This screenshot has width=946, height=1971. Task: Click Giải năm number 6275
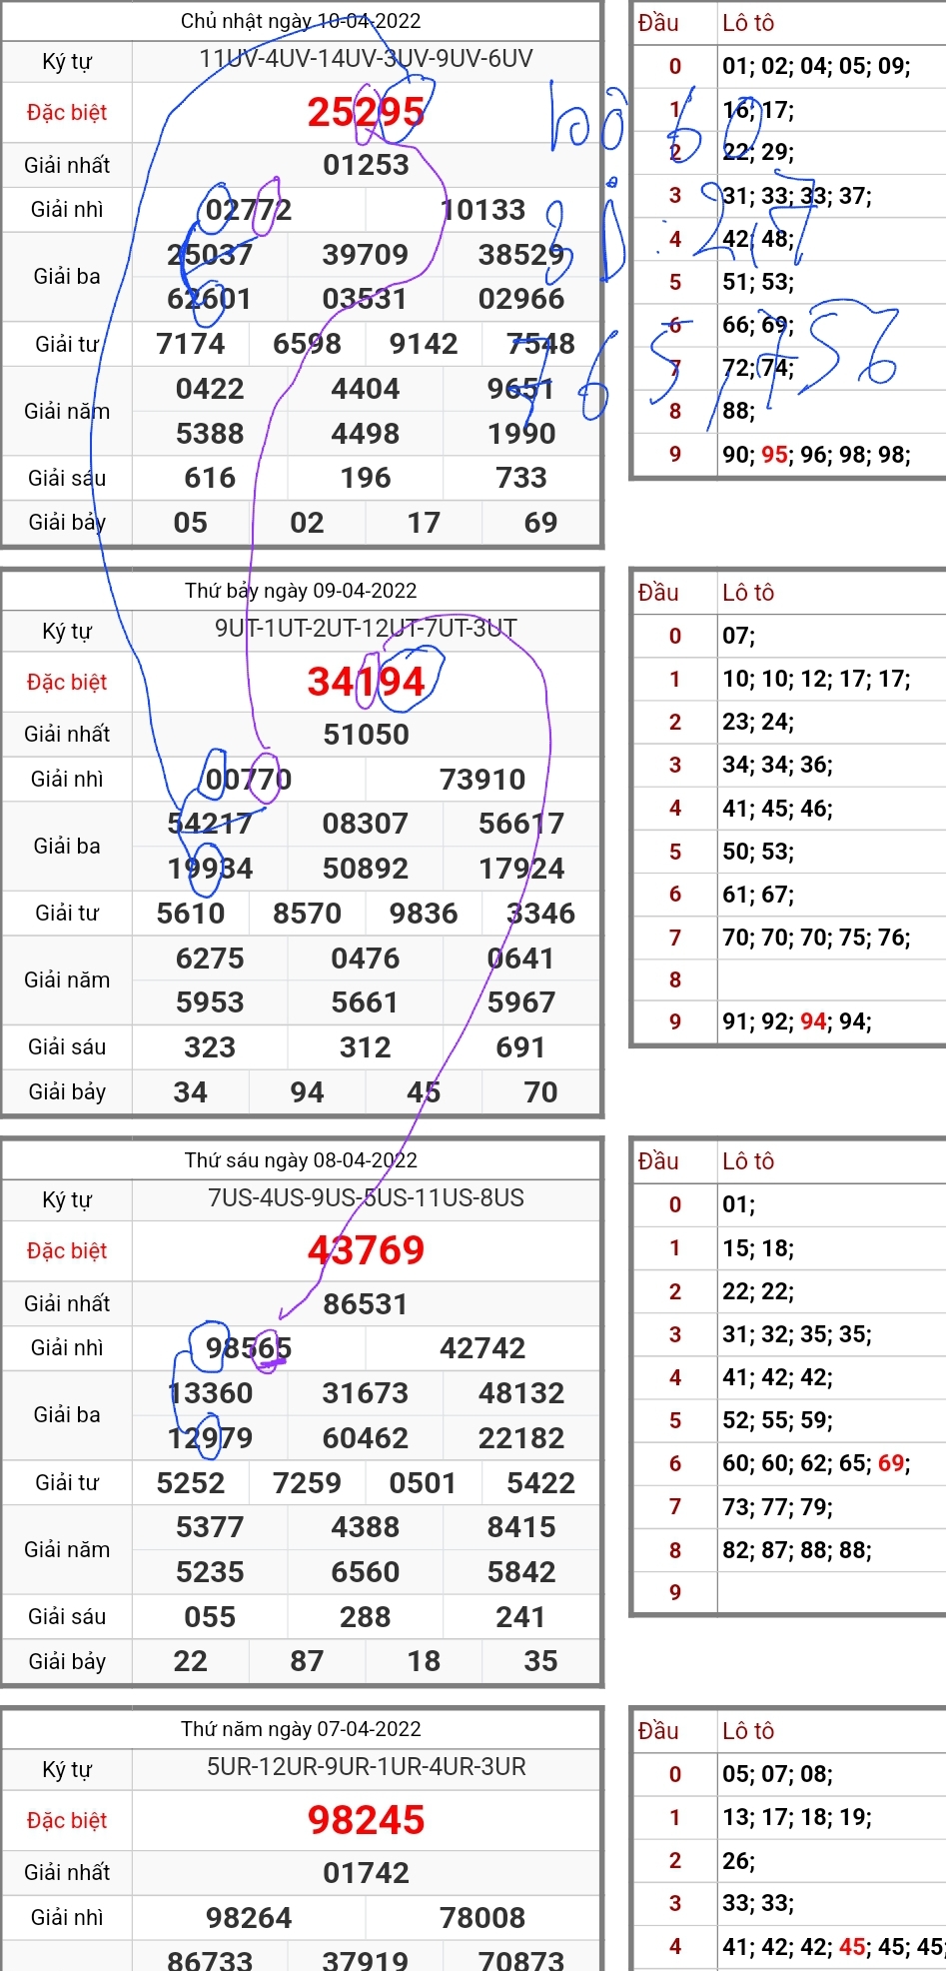point(210,959)
